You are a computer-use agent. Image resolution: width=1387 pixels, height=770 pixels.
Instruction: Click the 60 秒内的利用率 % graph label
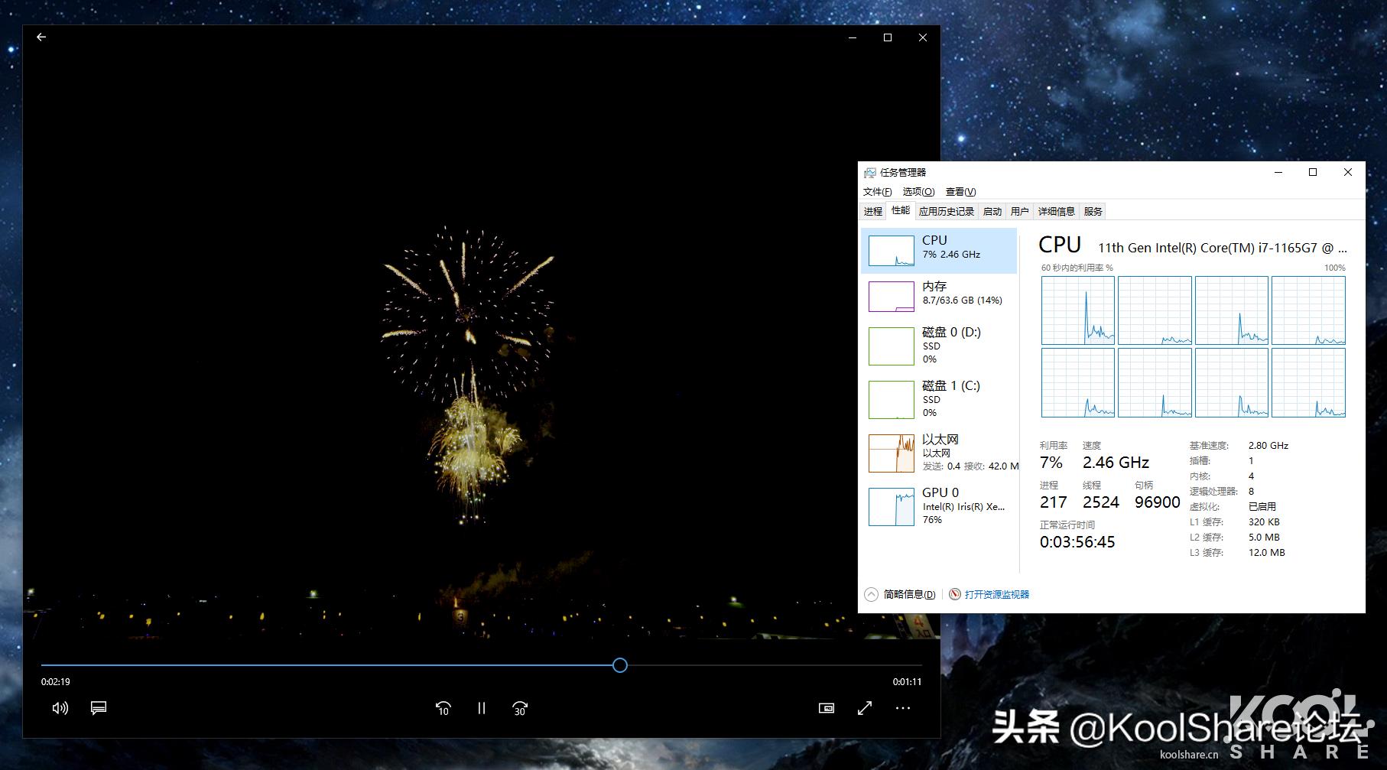[x=1077, y=268]
